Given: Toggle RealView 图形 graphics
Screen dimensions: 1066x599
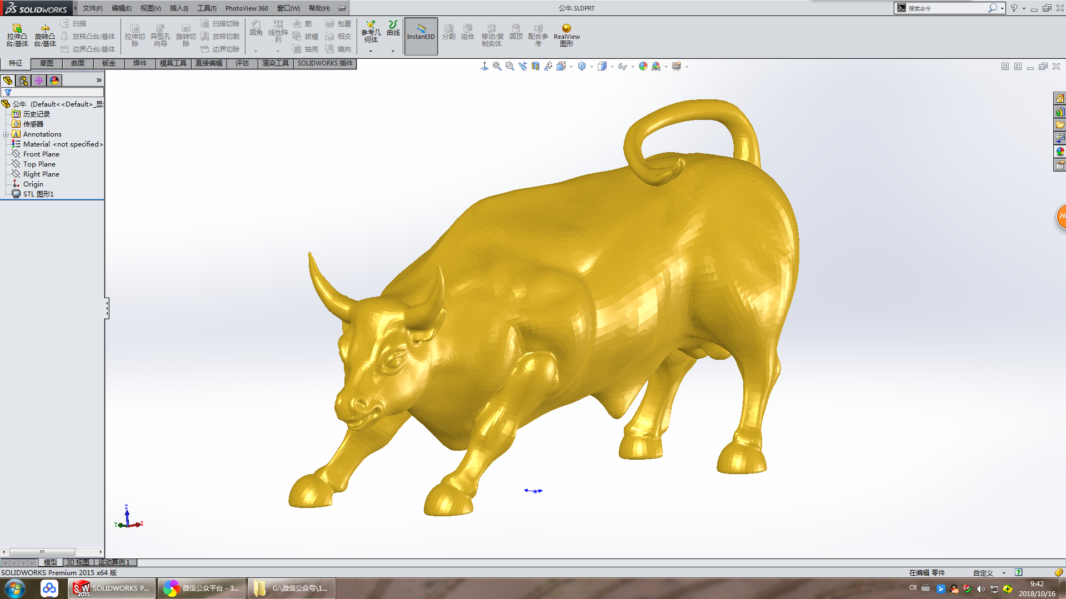Looking at the screenshot, I should pyautogui.click(x=567, y=36).
